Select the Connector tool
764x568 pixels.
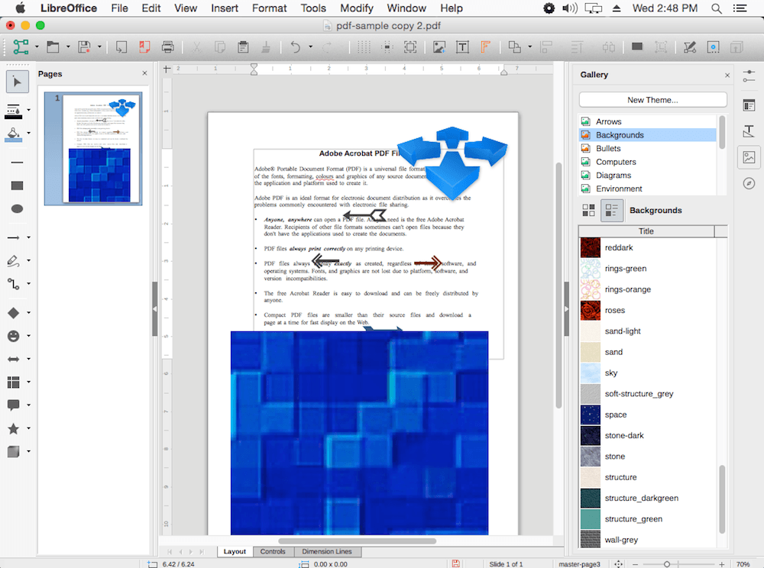click(13, 284)
